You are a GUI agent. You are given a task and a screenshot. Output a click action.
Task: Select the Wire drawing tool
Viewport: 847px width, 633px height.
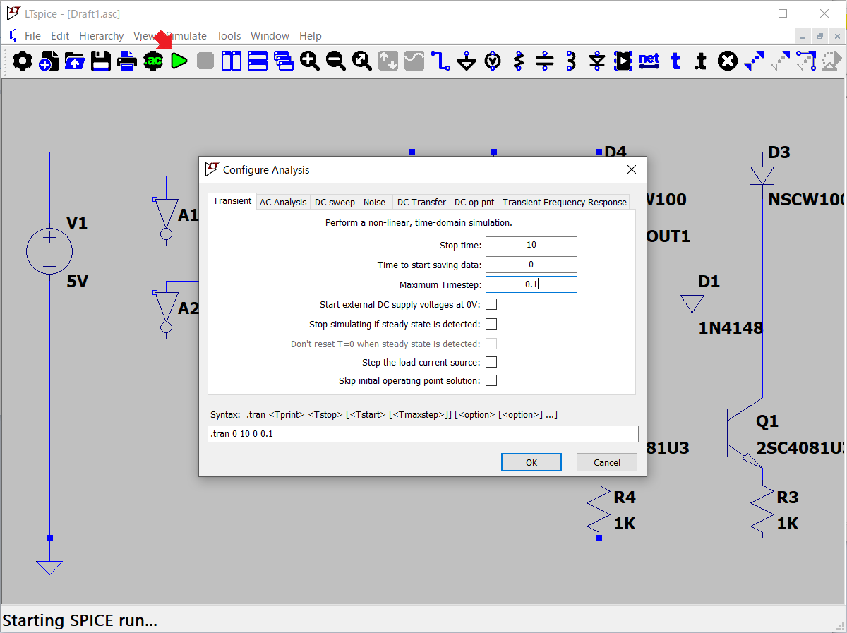pyautogui.click(x=440, y=61)
